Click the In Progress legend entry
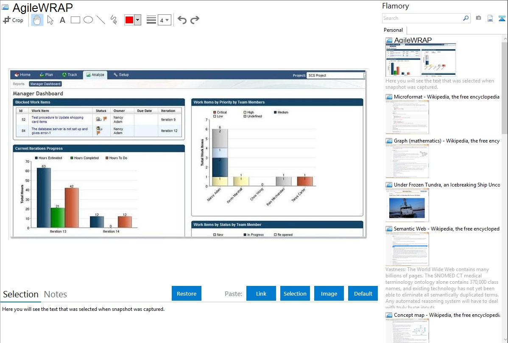This screenshot has width=508, height=343. point(253,235)
